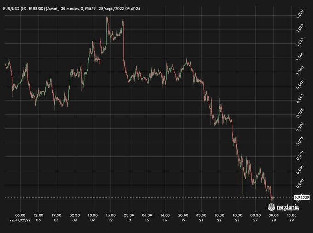Select the 15:00 time axis label
This screenshot has width=313, height=233.
291,215
